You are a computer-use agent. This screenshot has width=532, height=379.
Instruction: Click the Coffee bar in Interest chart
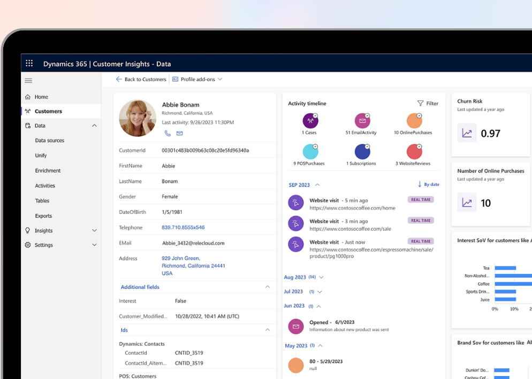513,284
